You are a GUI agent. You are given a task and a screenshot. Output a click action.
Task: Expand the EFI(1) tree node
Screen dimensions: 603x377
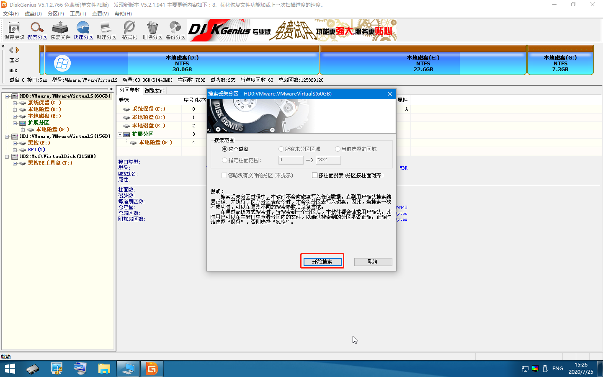15,150
